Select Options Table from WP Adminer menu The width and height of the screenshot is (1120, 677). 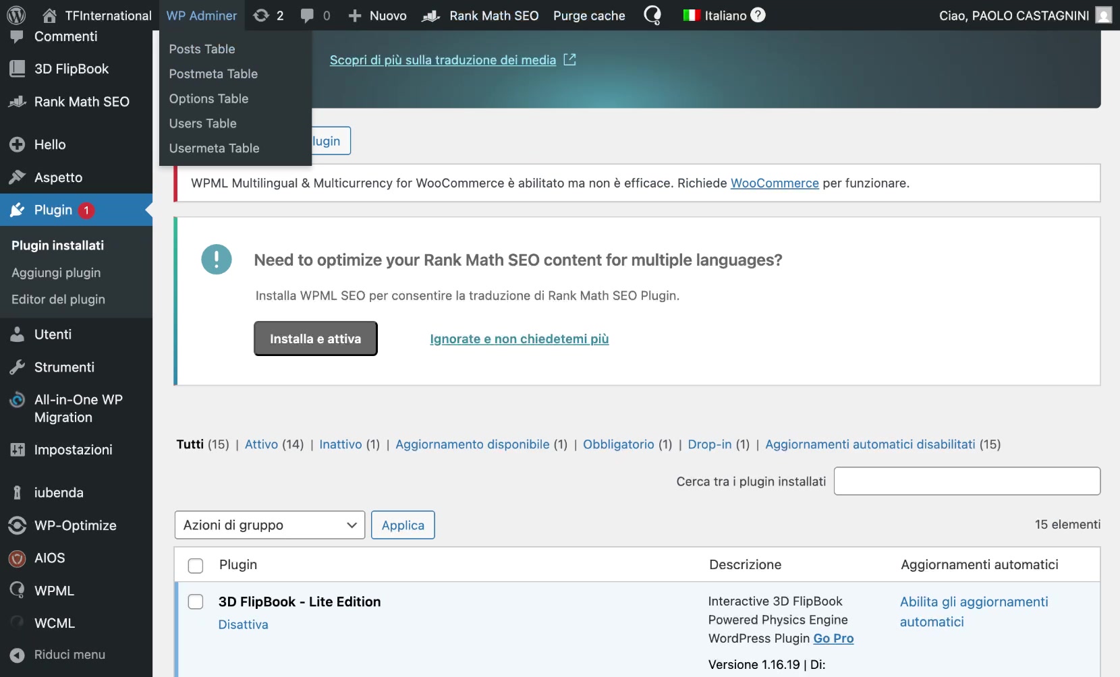pyautogui.click(x=208, y=98)
